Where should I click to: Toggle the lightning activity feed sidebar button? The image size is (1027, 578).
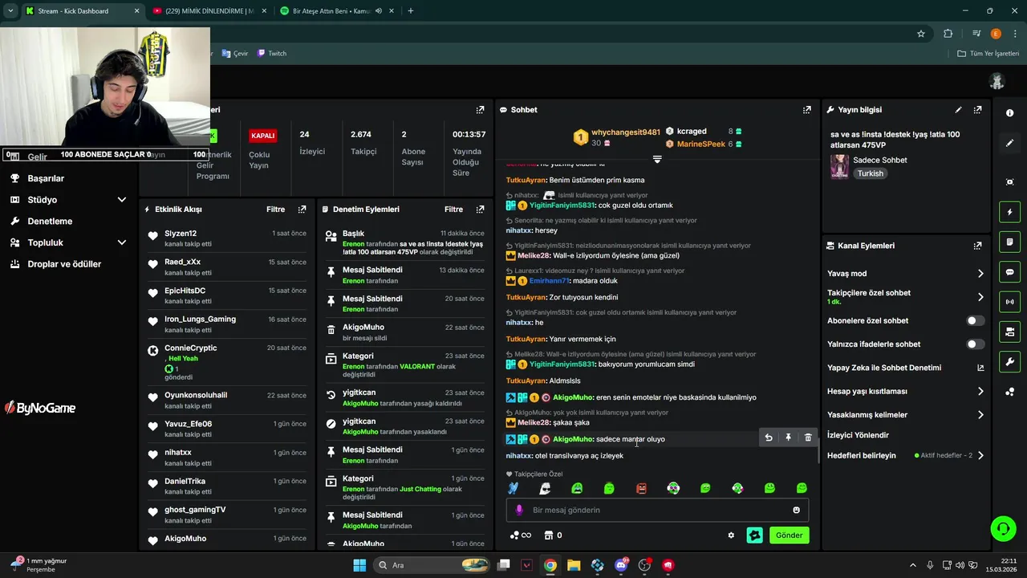(1009, 213)
